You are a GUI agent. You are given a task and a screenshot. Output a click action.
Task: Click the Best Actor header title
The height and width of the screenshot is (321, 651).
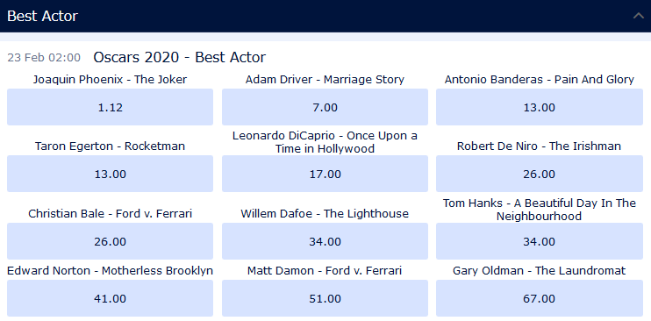click(43, 16)
